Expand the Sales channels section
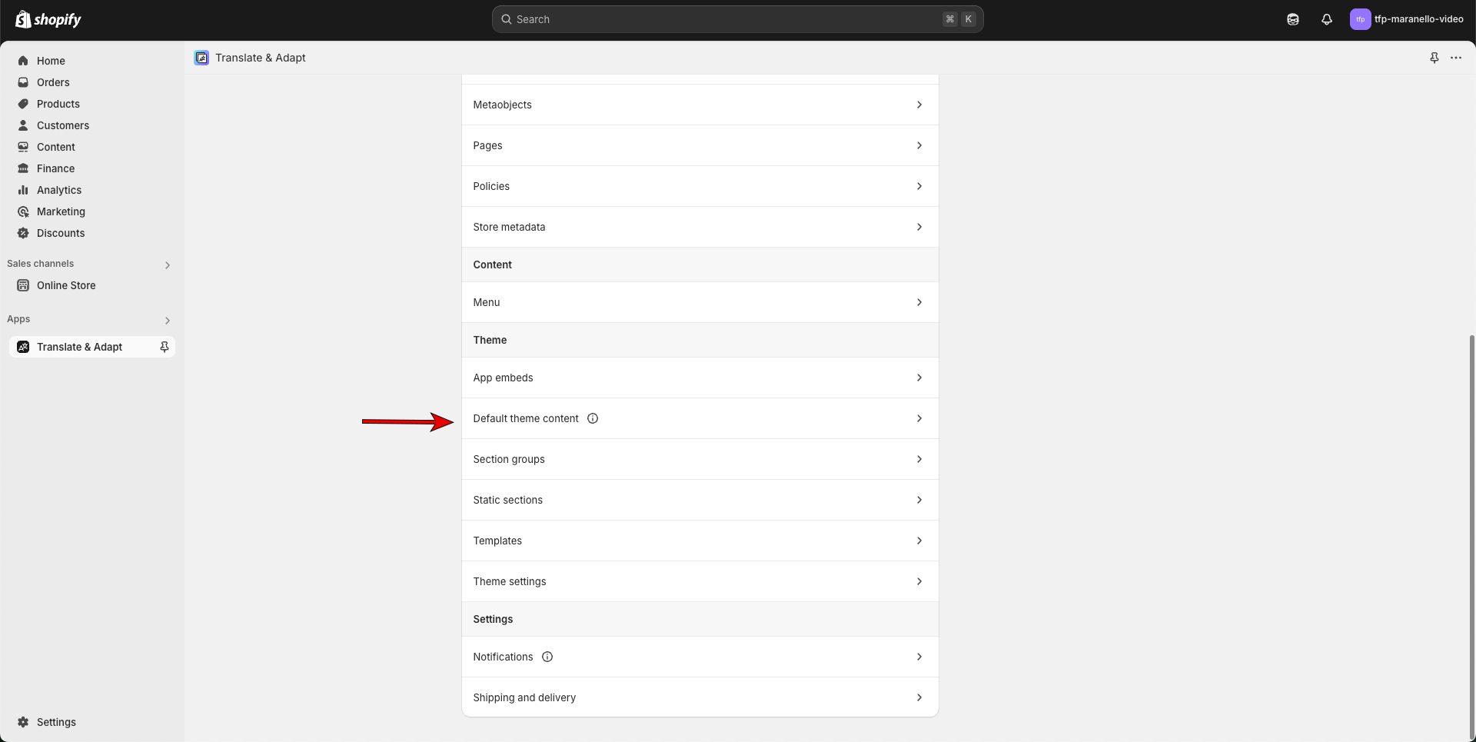Viewport: 1476px width, 742px height. coord(168,265)
